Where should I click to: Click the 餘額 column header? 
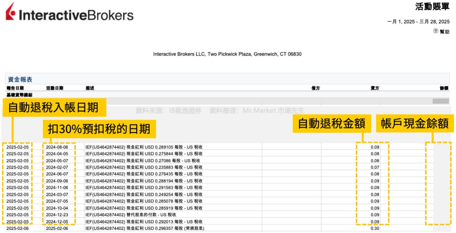(444, 88)
